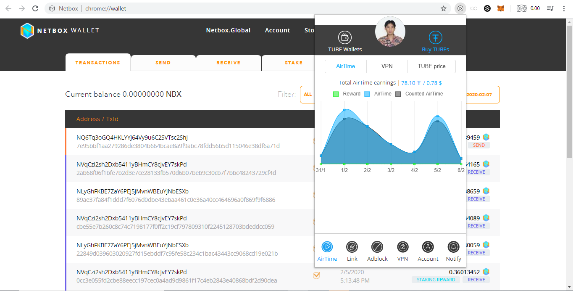Bookmark this page with the star icon
Screen dimensions: 573x291
point(444,8)
